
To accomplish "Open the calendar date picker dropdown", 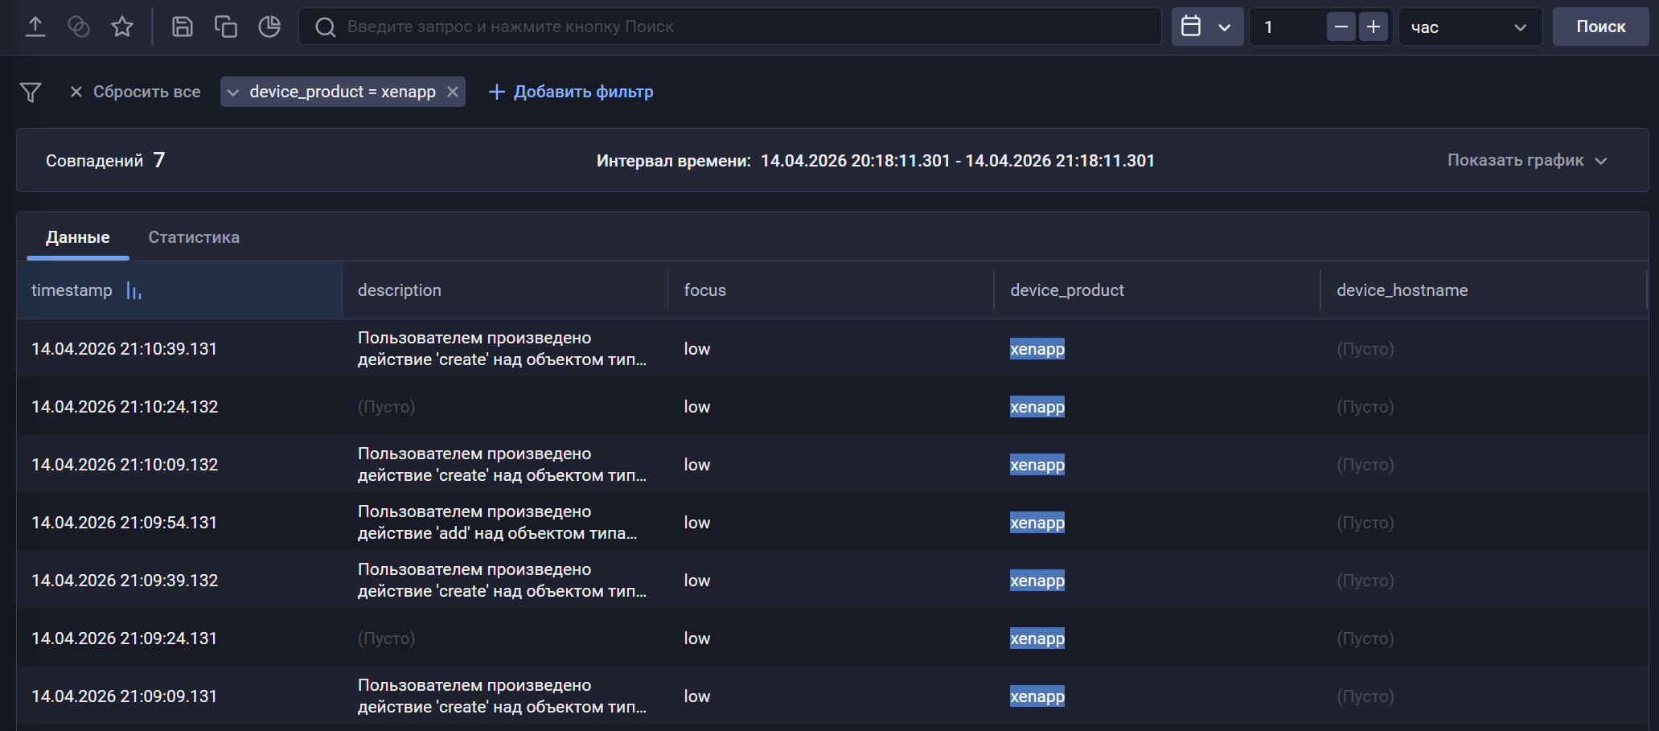I will (1207, 27).
